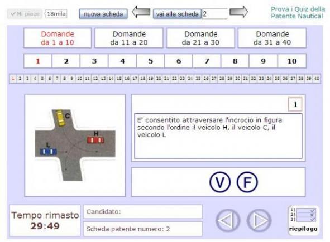Jump to question 12 in the small strip

[x=95, y=79]
